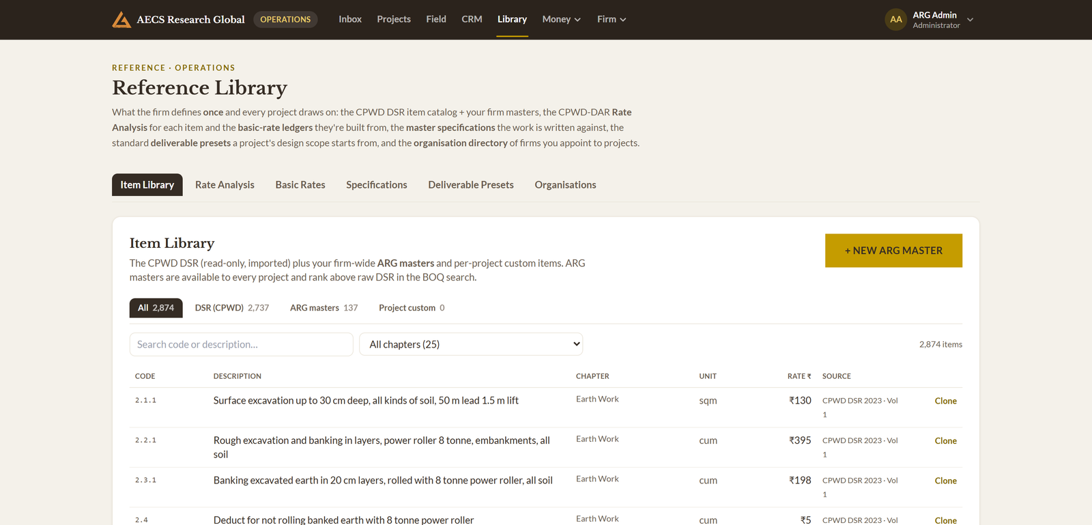1092x525 pixels.
Task: Switch to the Rate Analysis tab
Action: (225, 184)
